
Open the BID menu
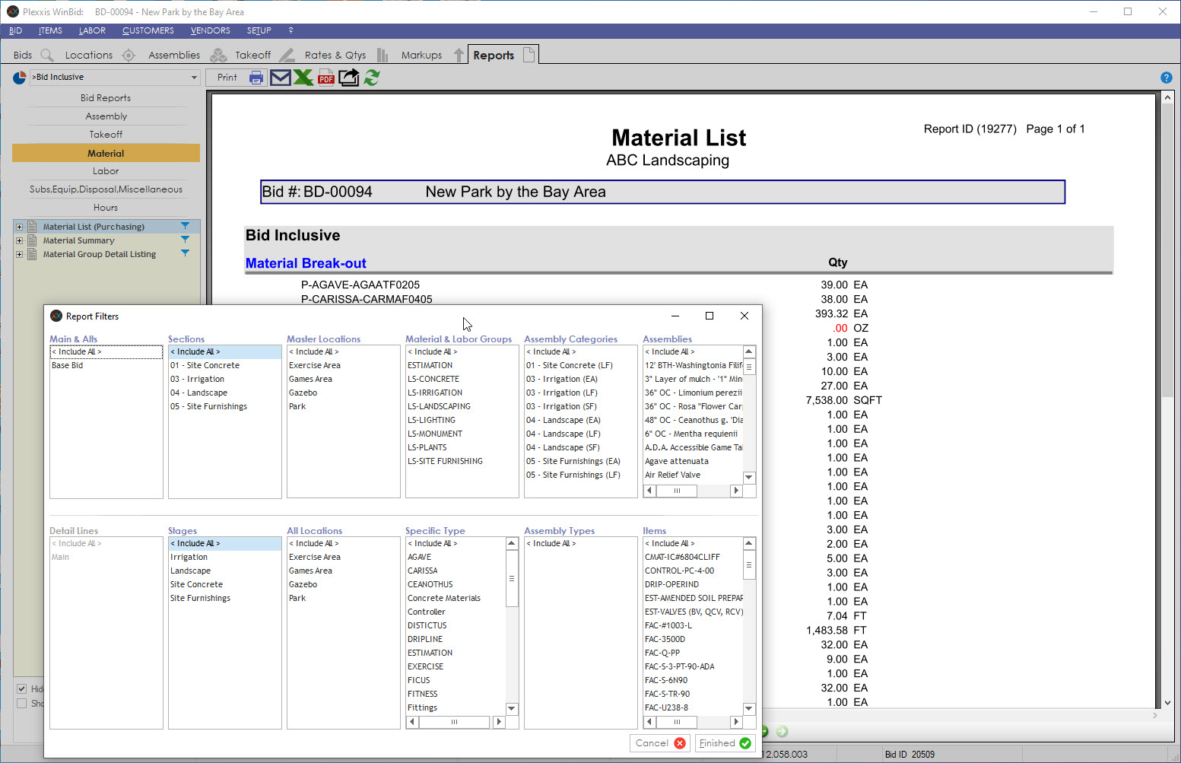click(x=15, y=30)
